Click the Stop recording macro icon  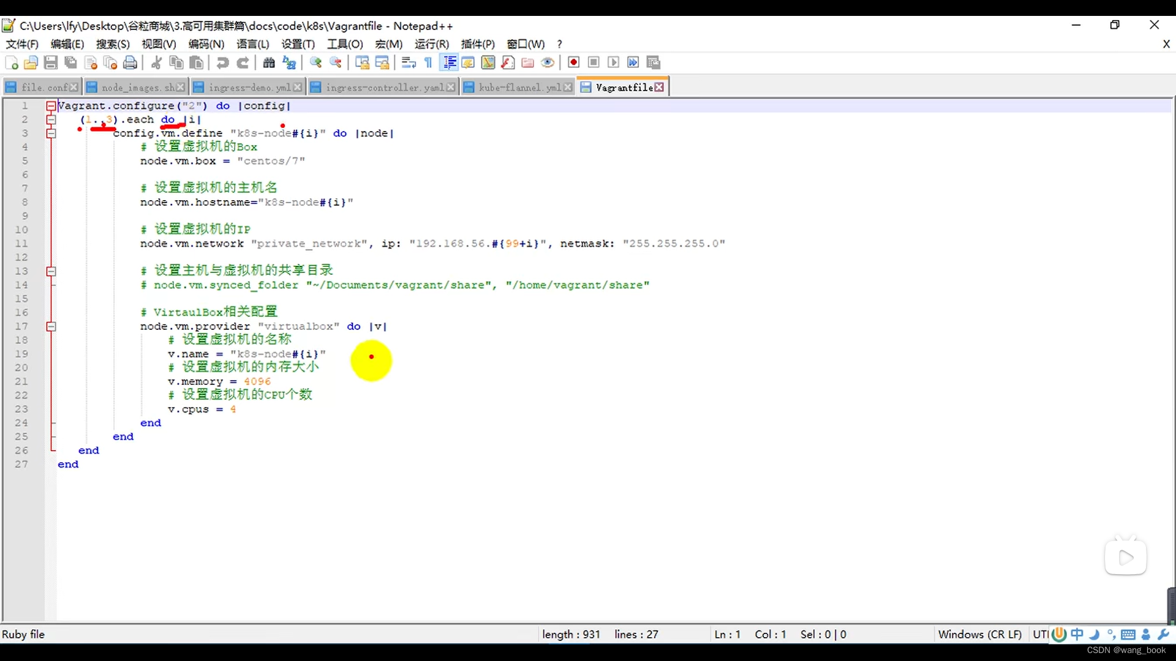[594, 62]
